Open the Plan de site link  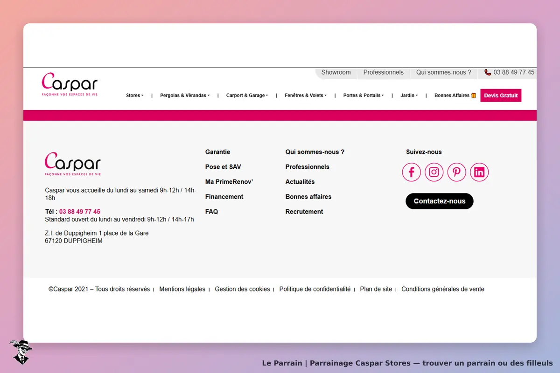376,289
